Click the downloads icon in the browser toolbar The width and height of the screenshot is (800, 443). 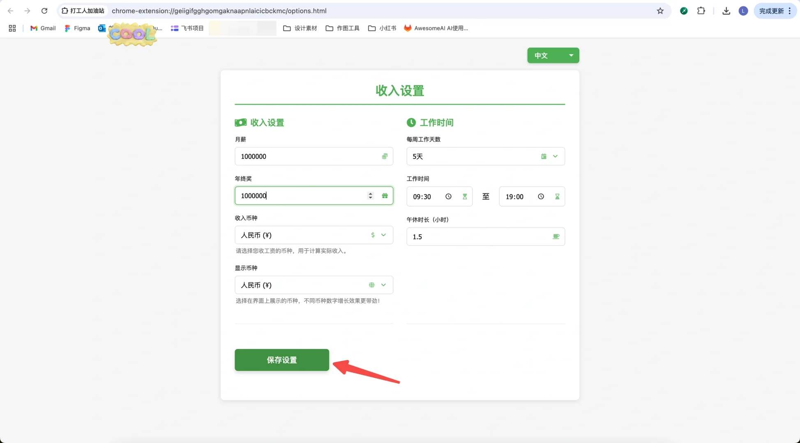(726, 11)
